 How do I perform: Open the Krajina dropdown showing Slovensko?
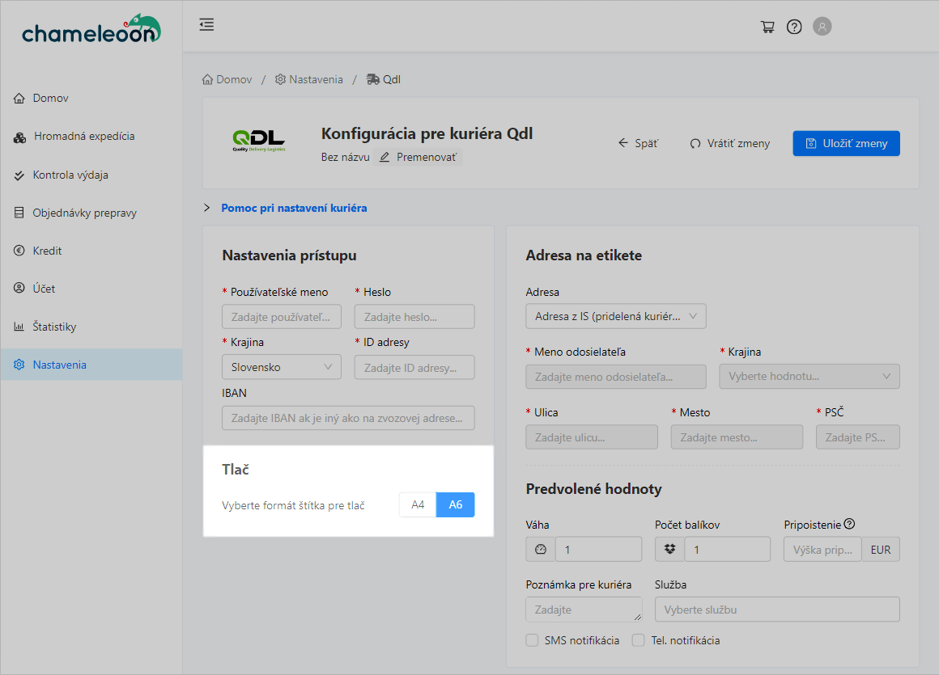(282, 367)
